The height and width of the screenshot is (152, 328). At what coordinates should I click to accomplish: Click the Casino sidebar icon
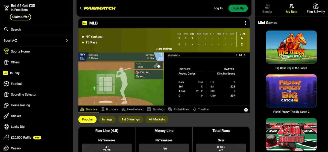click(x=6, y=148)
